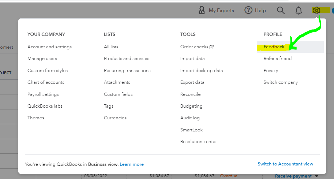Open the Settings gear icon
This screenshot has height=179, width=334.
click(316, 10)
